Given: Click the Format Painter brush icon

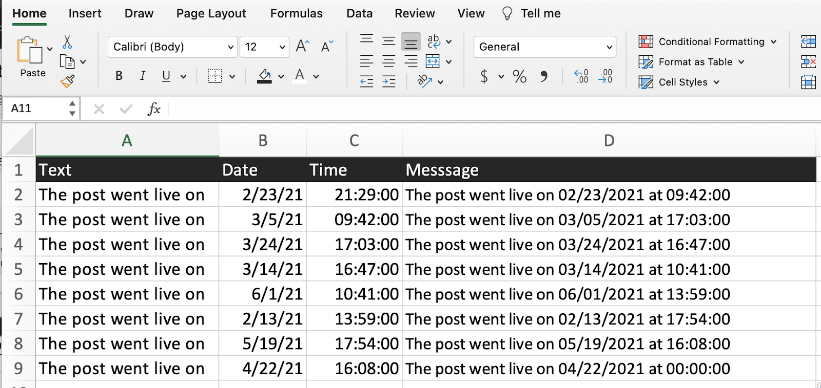Looking at the screenshot, I should click(x=67, y=81).
